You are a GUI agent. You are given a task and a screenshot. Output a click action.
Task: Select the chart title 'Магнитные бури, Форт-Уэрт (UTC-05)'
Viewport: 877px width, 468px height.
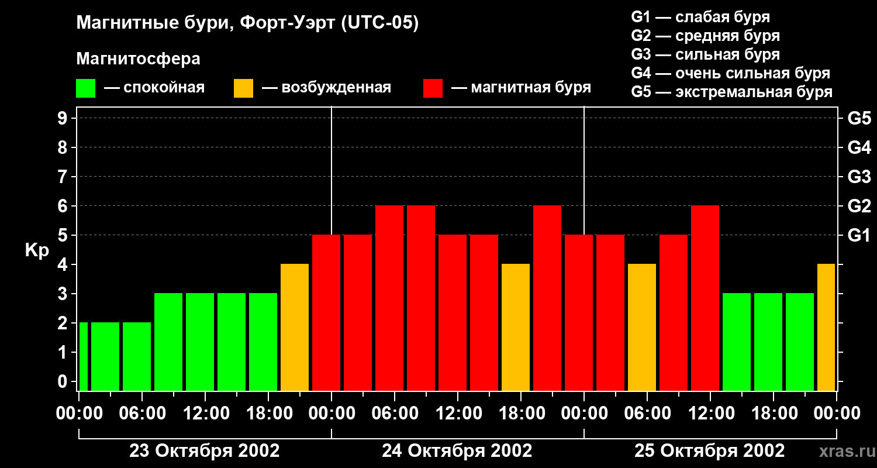coord(247,23)
